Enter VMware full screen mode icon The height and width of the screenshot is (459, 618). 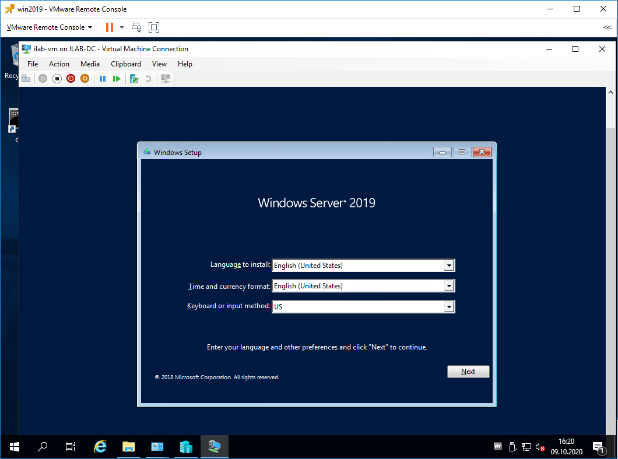[154, 27]
